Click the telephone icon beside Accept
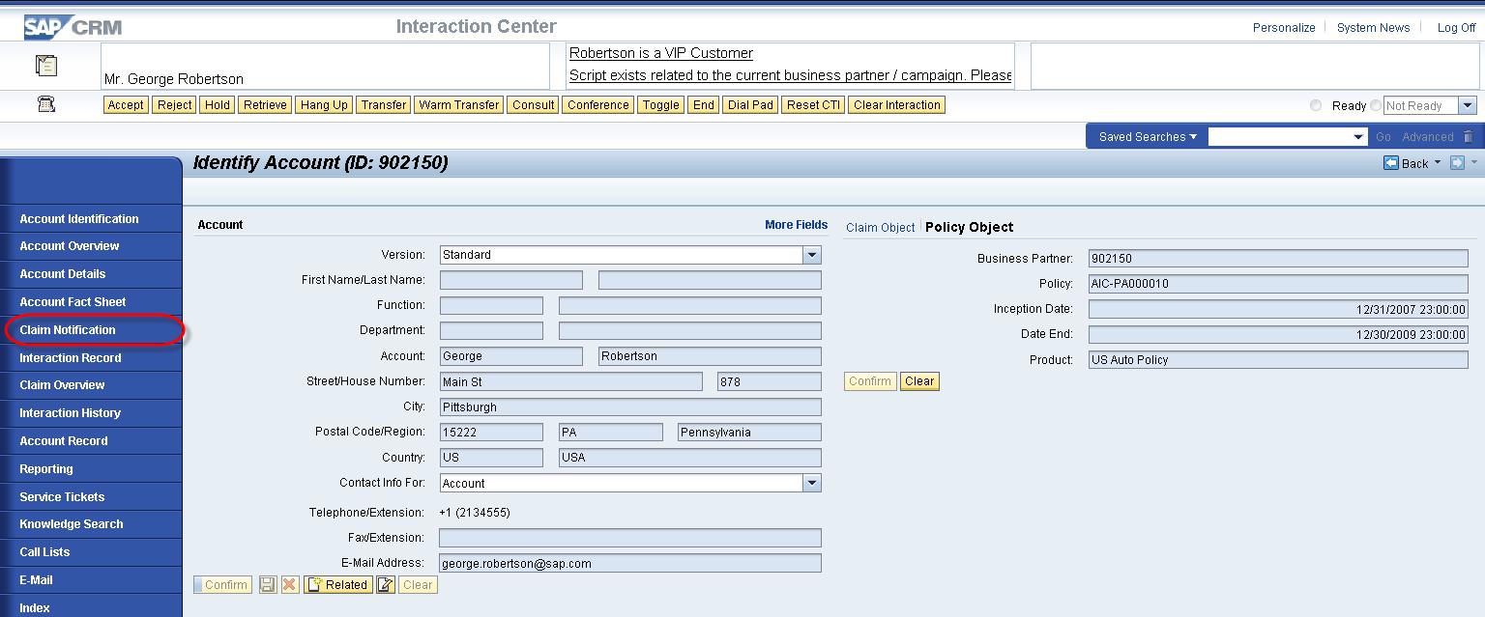Viewport: 1485px width, 617px height. click(x=46, y=105)
